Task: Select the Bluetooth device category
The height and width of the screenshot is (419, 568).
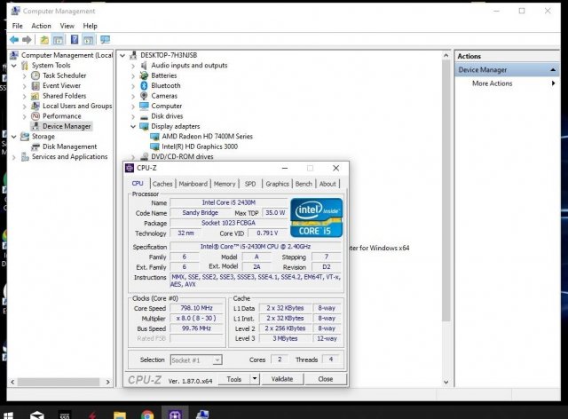Action: pyautogui.click(x=165, y=86)
